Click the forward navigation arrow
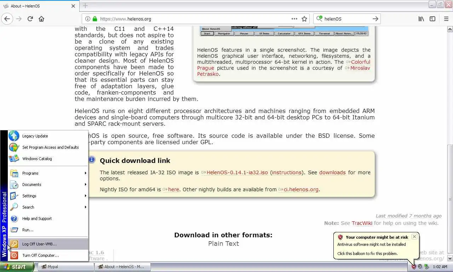Screen dimensions: 453x272 coord(19,19)
